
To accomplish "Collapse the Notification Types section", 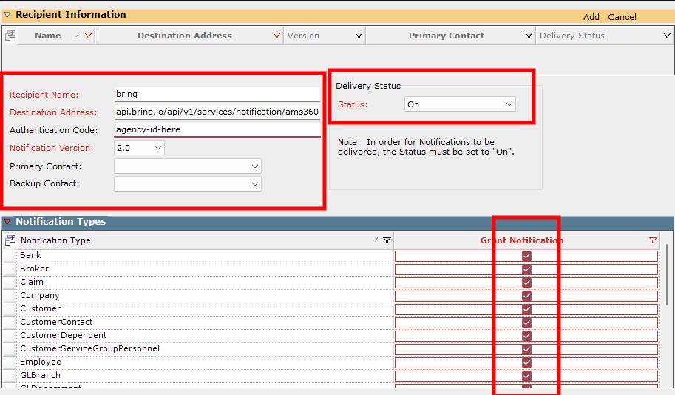I will (7, 222).
